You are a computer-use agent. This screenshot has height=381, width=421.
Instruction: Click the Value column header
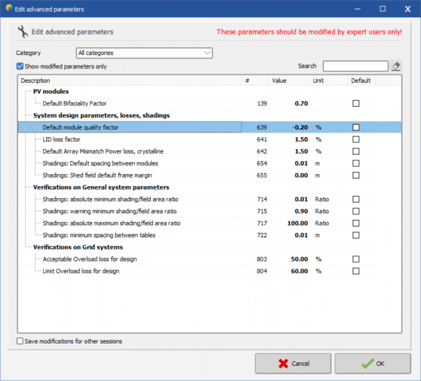click(289, 81)
